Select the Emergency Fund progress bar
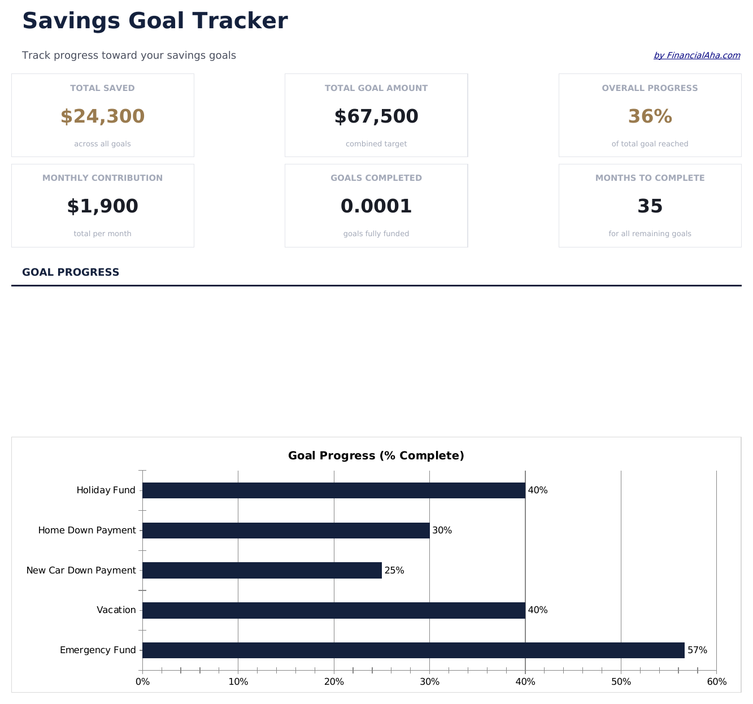This screenshot has width=753, height=704. [x=412, y=650]
